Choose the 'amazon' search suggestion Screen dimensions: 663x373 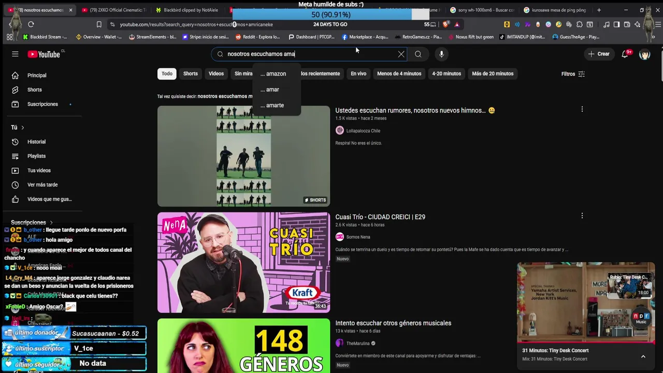(275, 74)
